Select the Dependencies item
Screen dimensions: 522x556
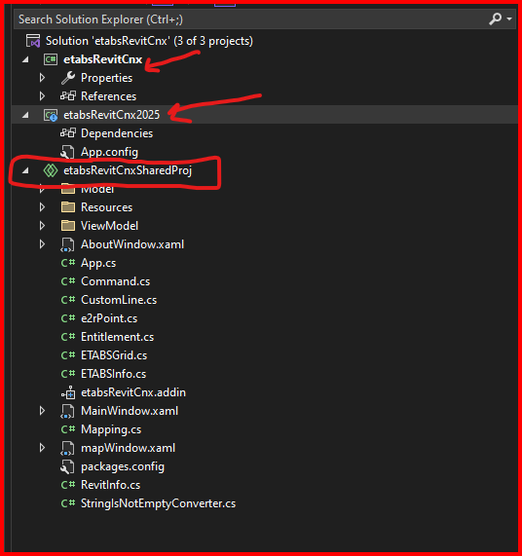[117, 133]
